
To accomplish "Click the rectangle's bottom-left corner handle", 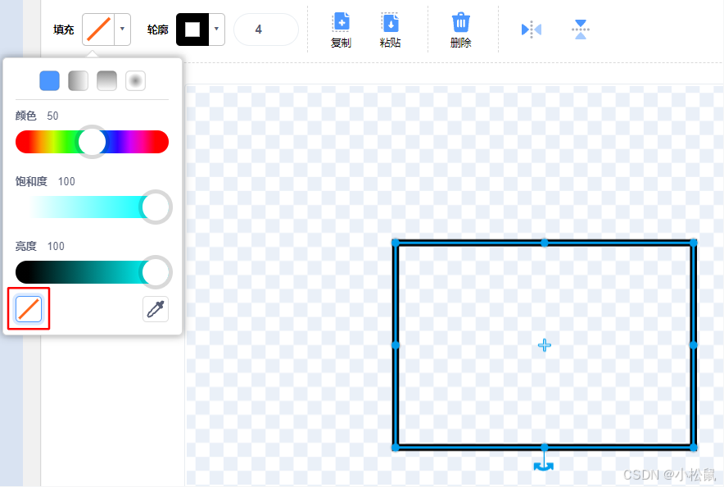I will 396,448.
